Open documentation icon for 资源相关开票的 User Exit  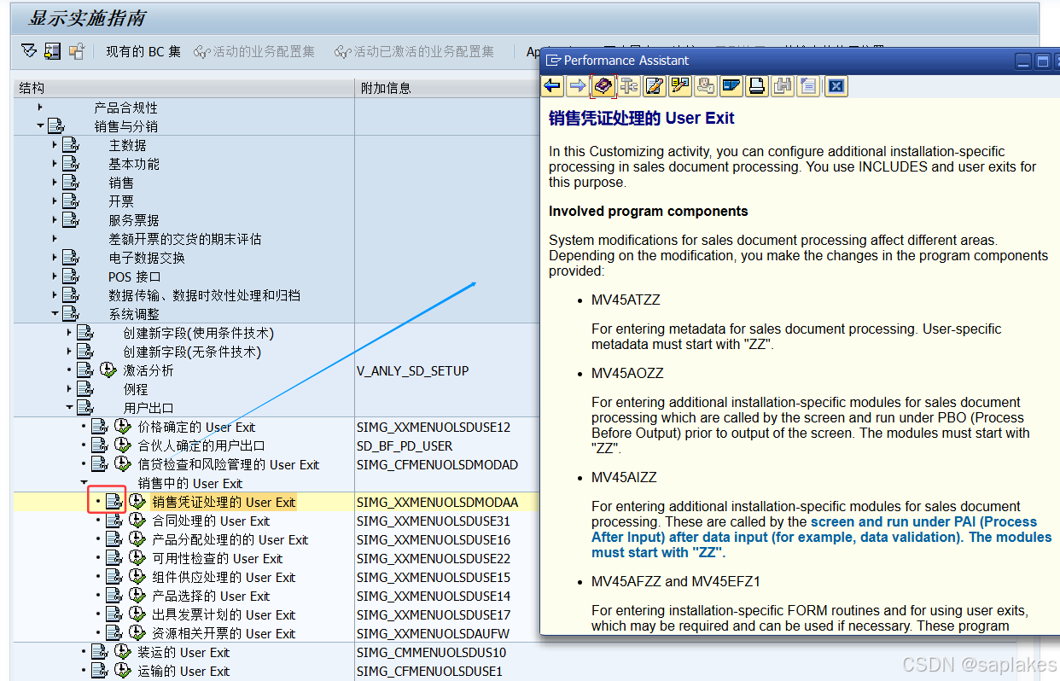point(114,633)
